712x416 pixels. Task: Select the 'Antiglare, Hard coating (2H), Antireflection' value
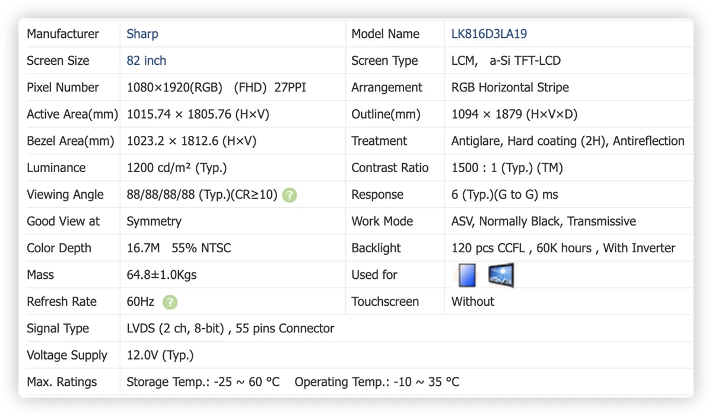click(x=568, y=141)
